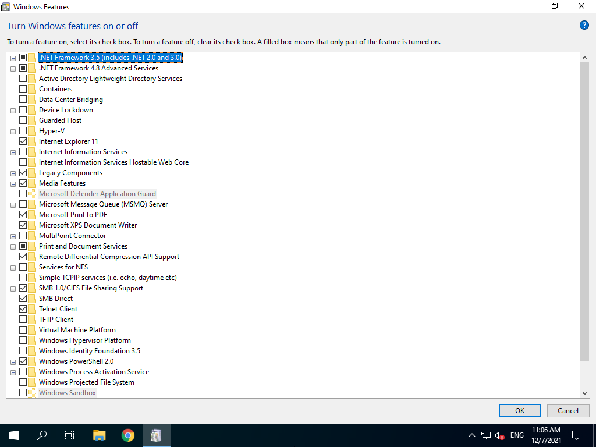Click the folder icon beside Services for NFS
Image resolution: width=596 pixels, height=447 pixels.
(x=31, y=267)
